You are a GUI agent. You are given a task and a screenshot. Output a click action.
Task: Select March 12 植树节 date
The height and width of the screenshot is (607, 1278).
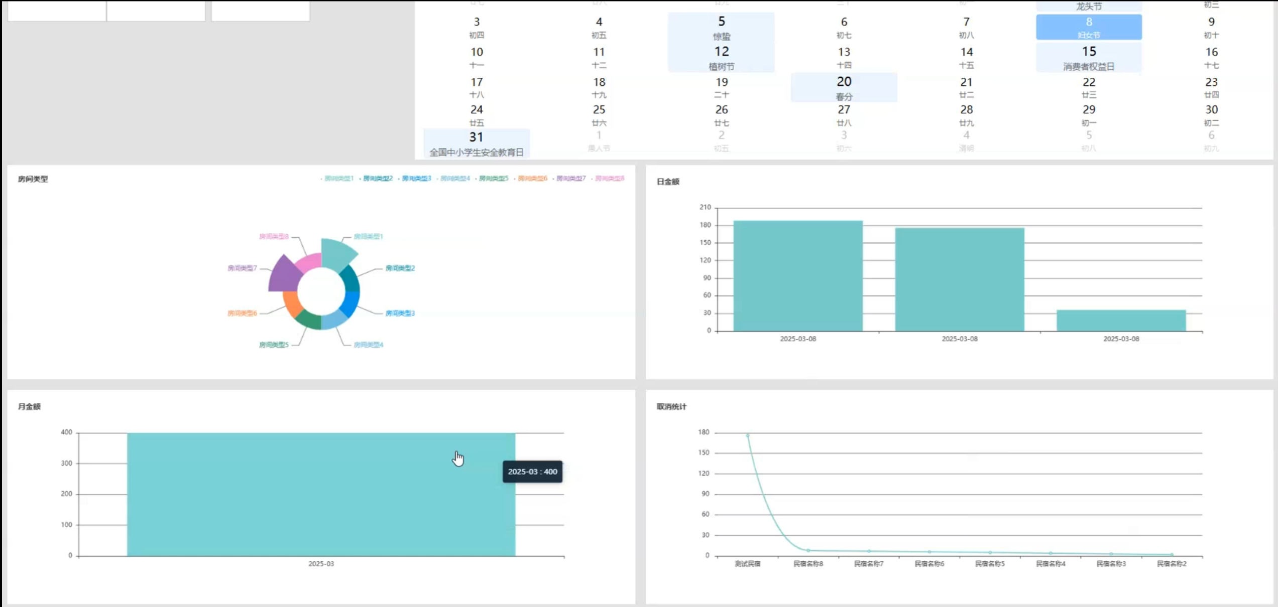pos(721,58)
